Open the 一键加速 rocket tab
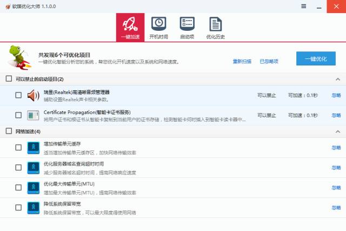 tap(130, 27)
